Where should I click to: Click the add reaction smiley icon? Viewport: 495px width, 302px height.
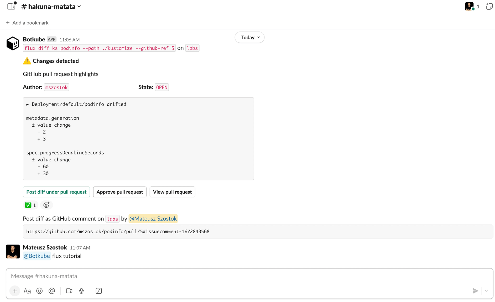coord(46,205)
